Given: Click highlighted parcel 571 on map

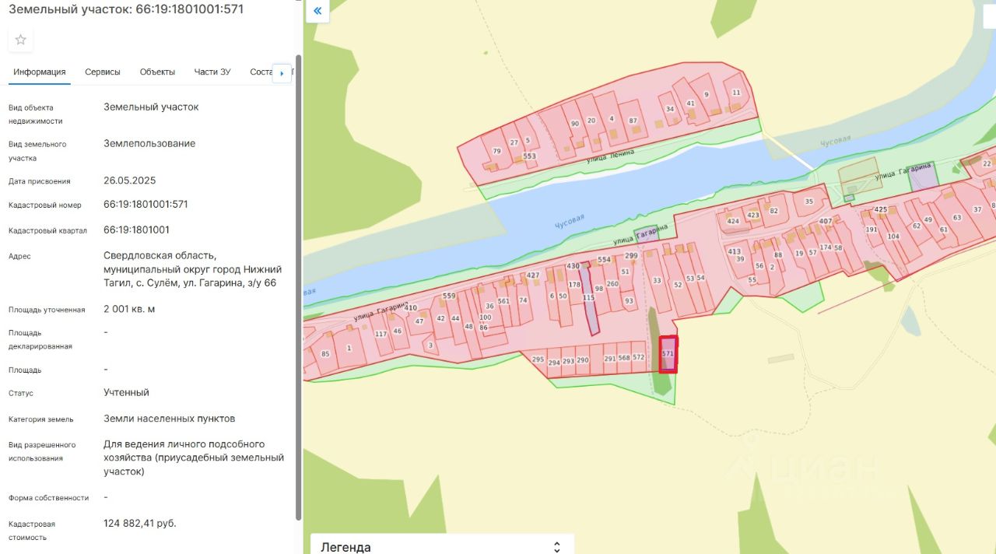Looking at the screenshot, I should click(668, 354).
